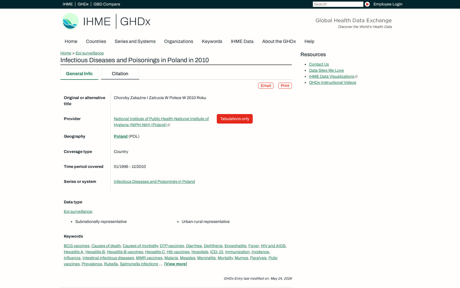
Task: Open the IHME Data menu
Action: [x=242, y=41]
